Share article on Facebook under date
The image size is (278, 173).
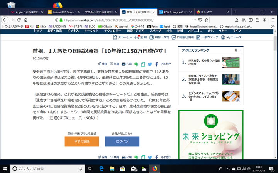(156, 64)
